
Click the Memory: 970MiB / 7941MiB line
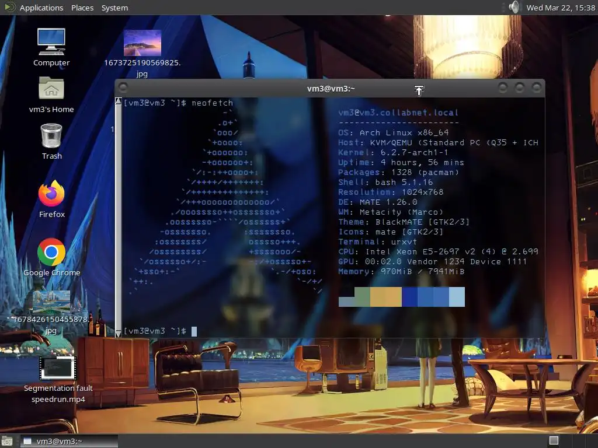point(401,271)
